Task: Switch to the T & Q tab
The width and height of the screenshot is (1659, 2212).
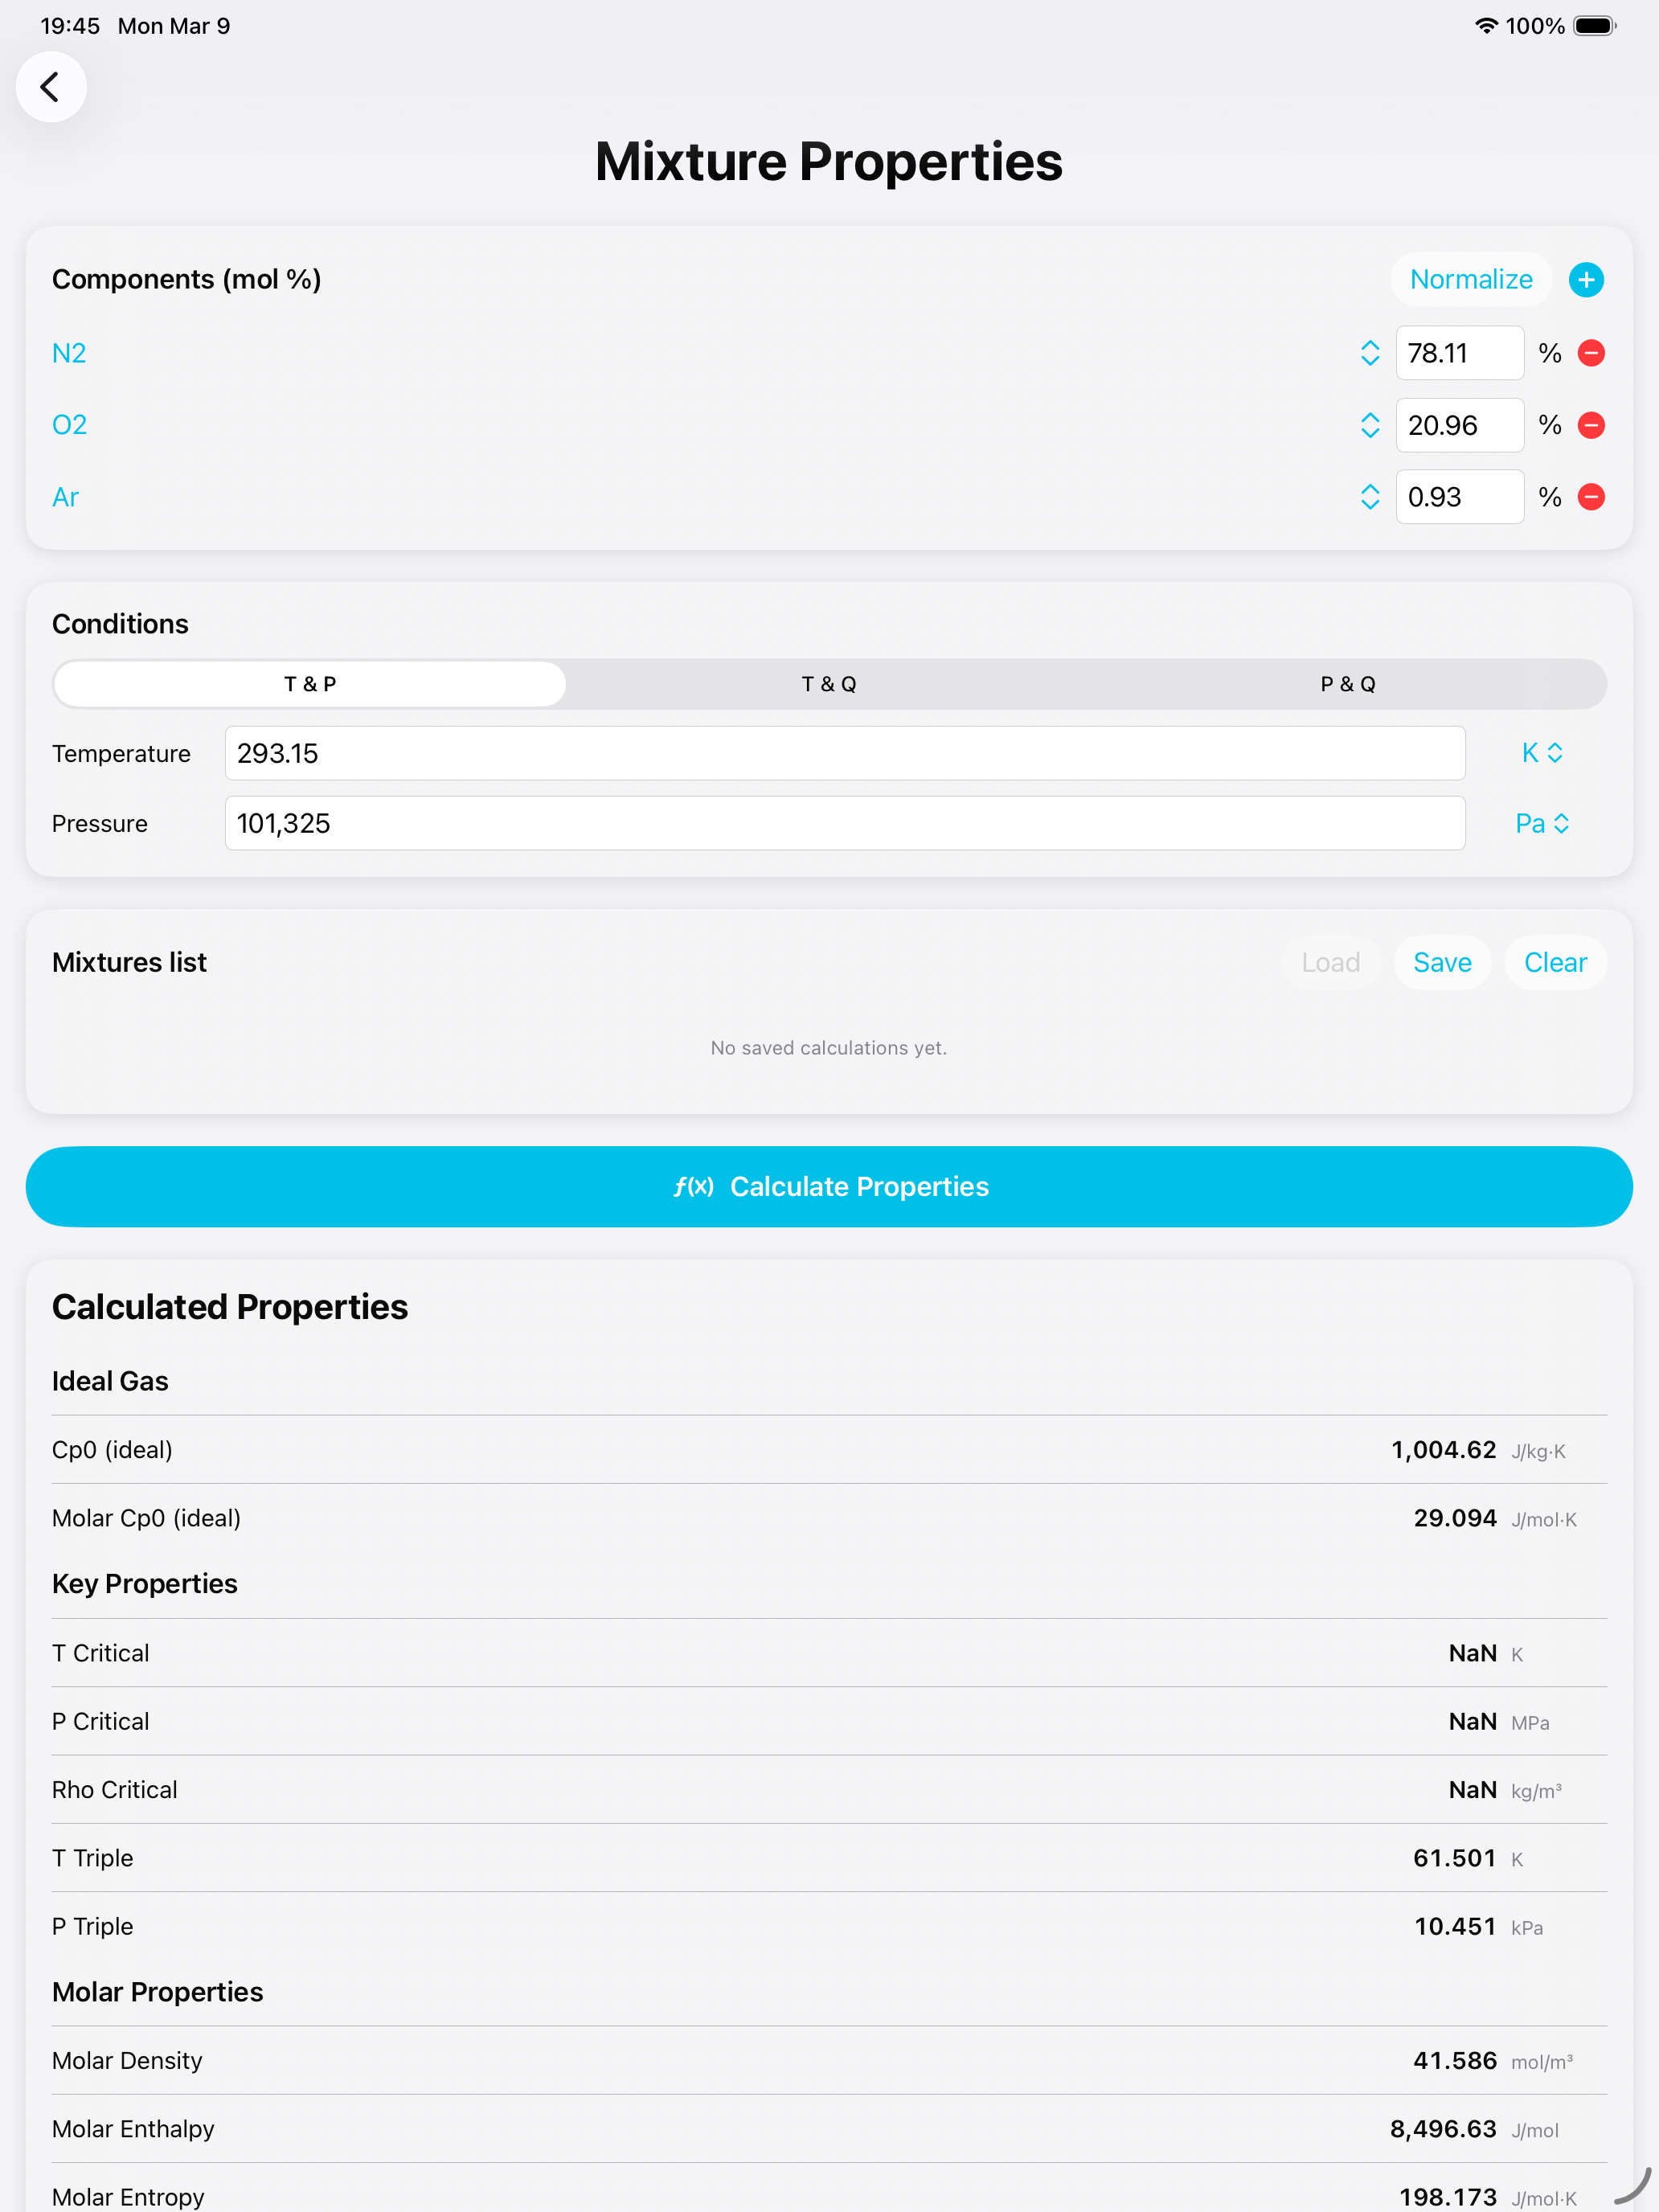Action: coord(829,684)
